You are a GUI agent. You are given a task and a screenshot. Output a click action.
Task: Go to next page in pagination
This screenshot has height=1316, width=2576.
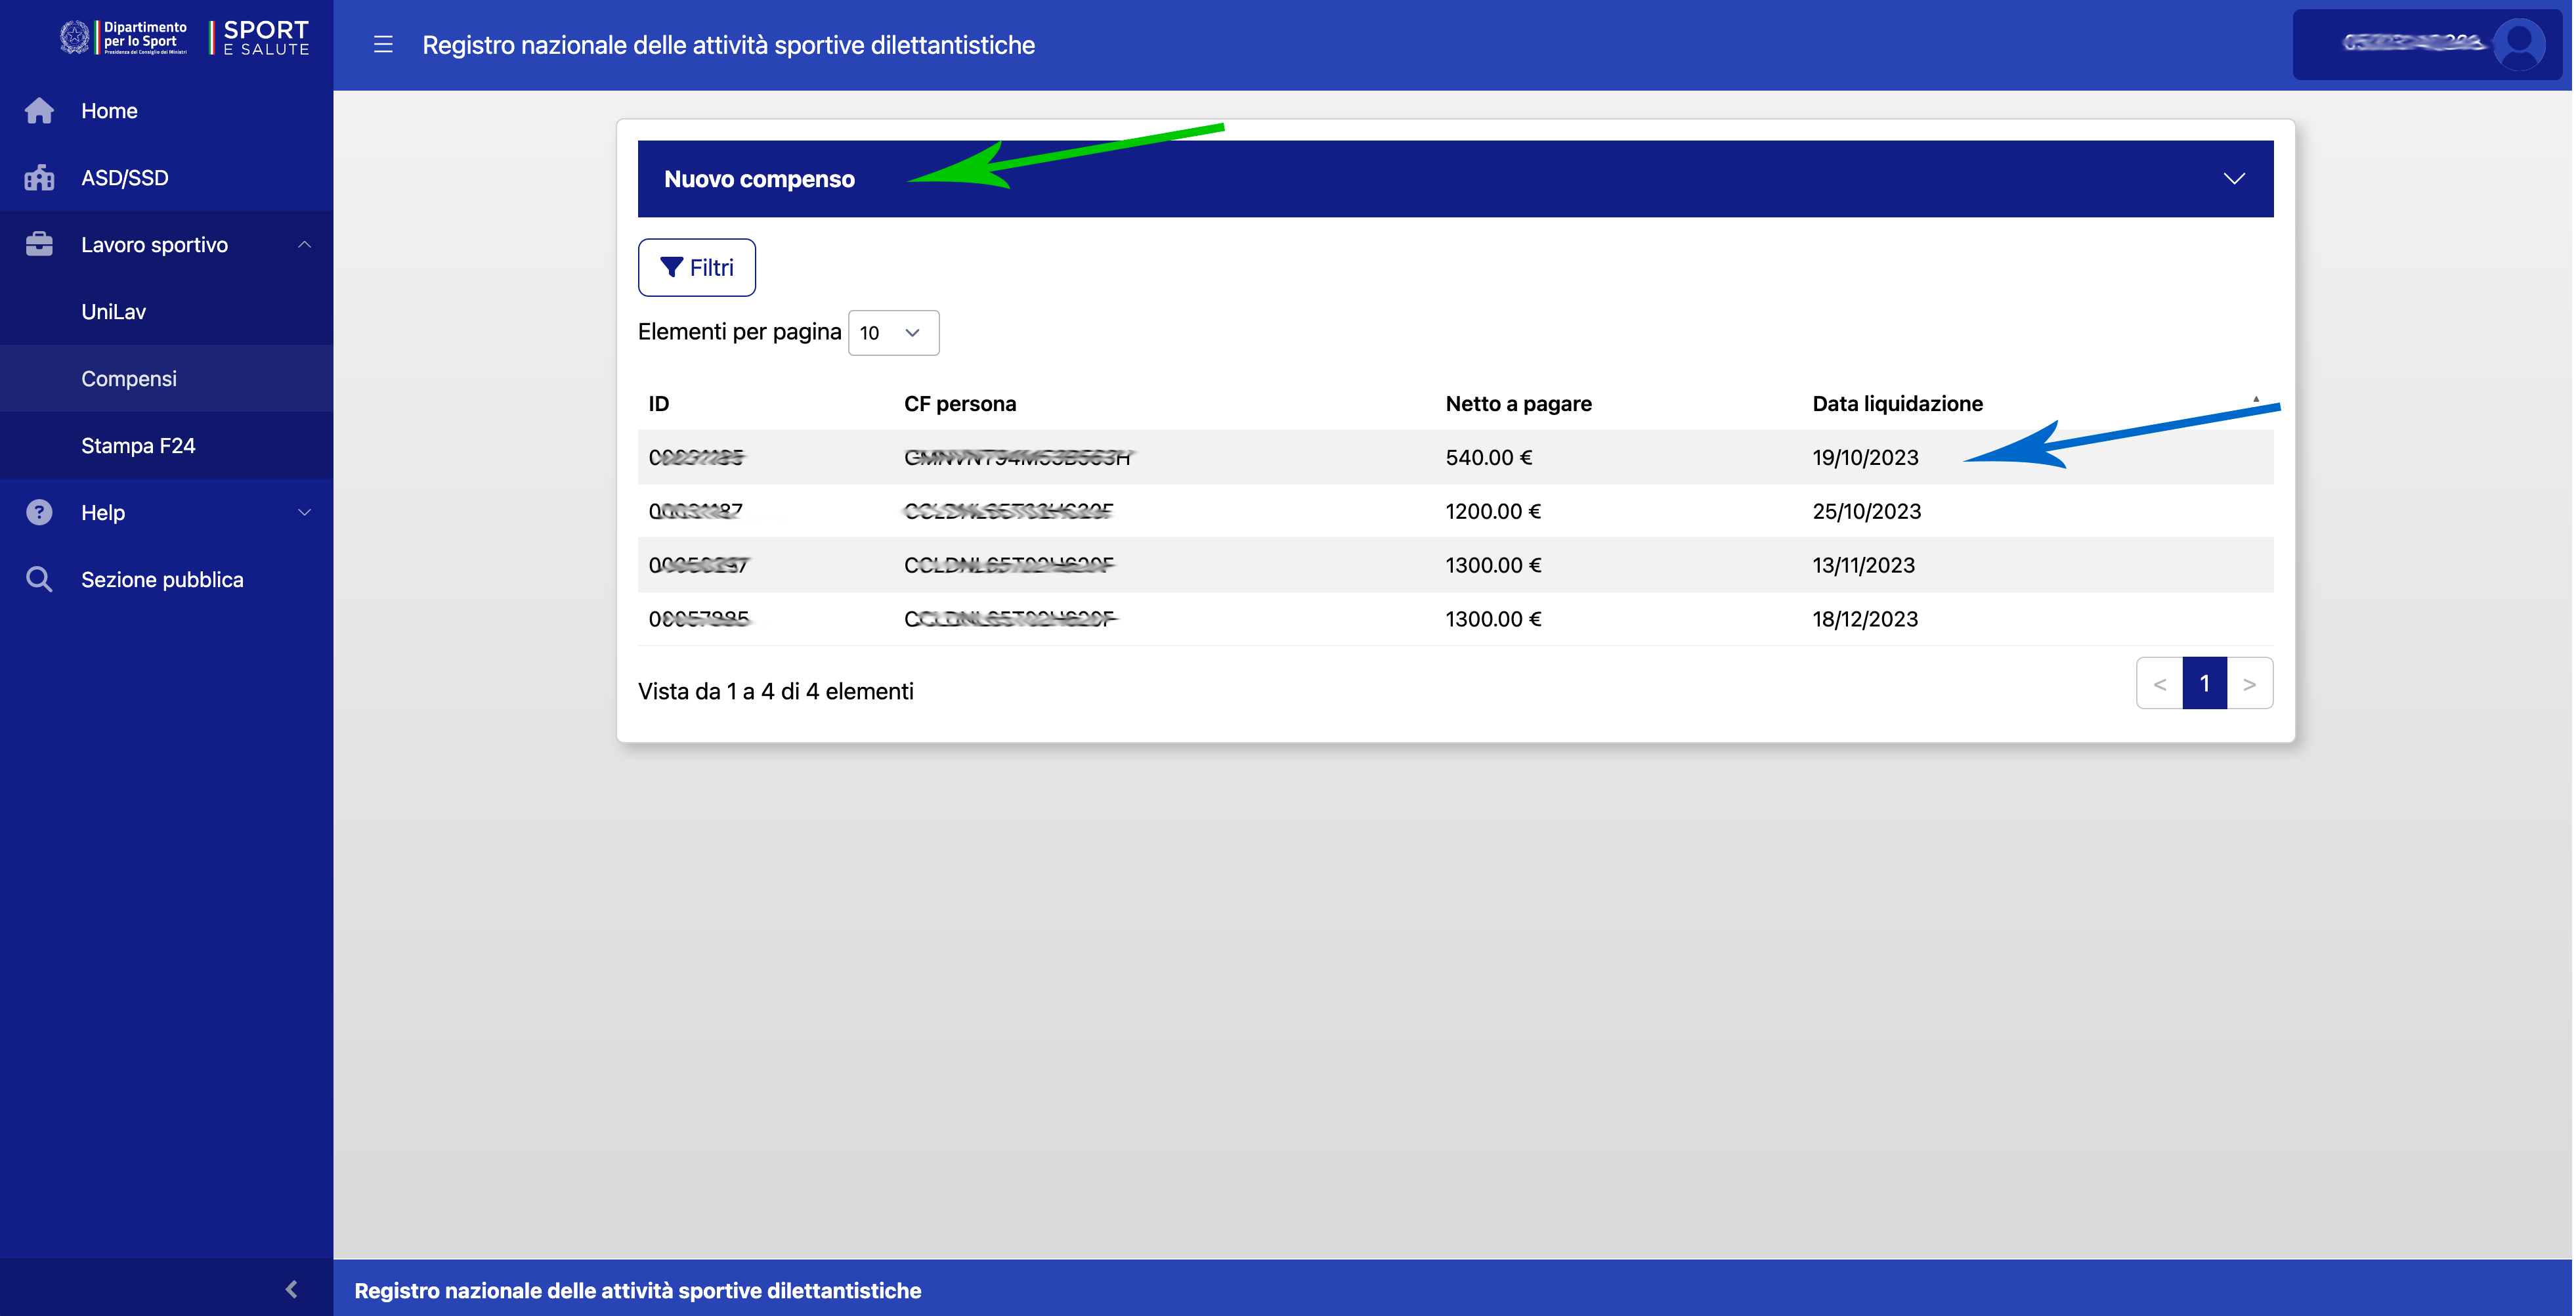pos(2250,684)
